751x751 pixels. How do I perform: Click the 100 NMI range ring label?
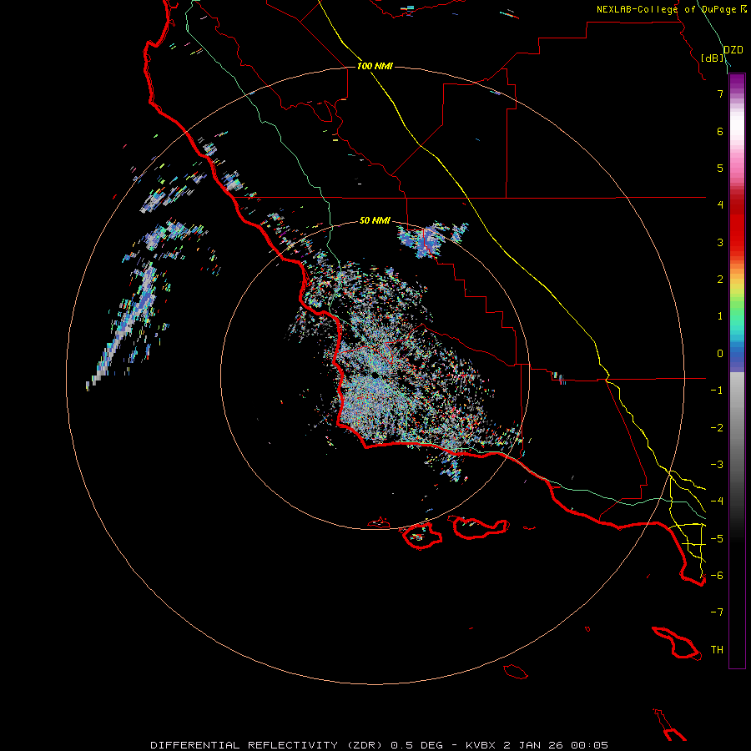[x=375, y=66]
